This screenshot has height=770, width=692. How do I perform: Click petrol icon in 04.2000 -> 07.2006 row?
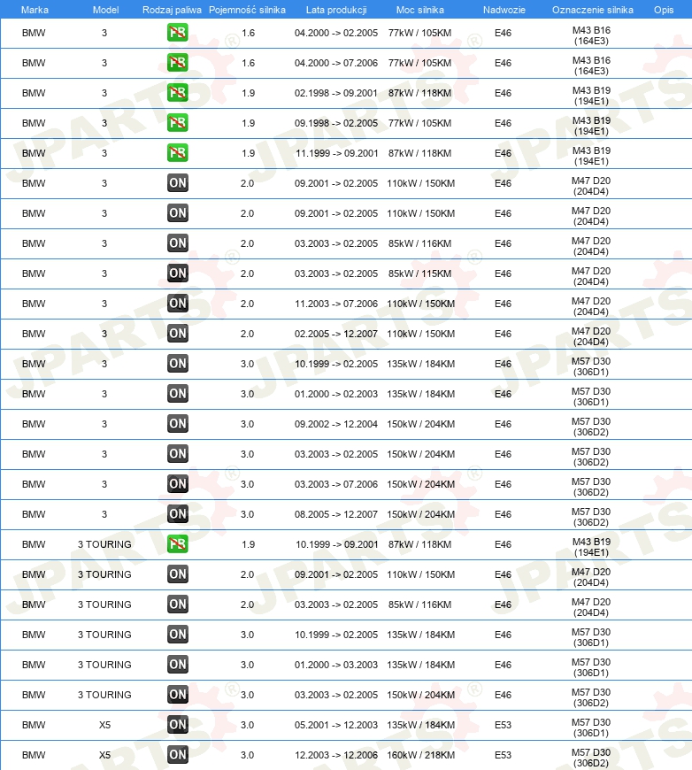[x=177, y=63]
